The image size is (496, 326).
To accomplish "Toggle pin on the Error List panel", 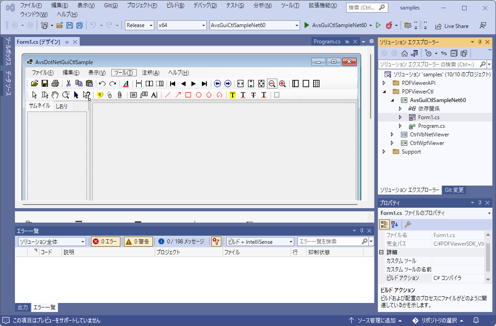I will [362, 231].
